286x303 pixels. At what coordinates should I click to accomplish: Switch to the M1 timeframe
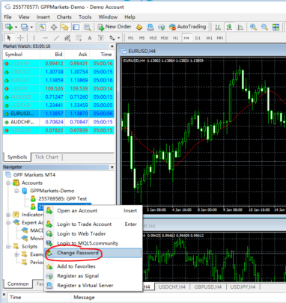131,38
